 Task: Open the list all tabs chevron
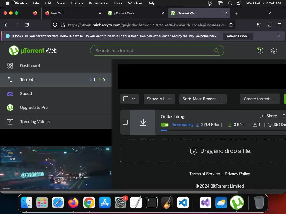269,13
